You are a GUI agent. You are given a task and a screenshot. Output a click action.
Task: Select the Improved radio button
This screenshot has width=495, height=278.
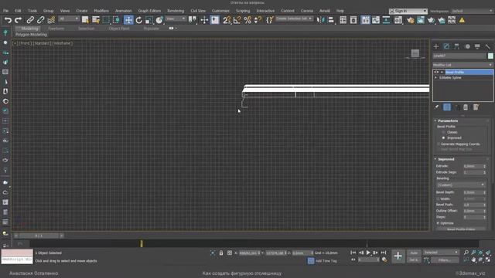pyautogui.click(x=443, y=137)
